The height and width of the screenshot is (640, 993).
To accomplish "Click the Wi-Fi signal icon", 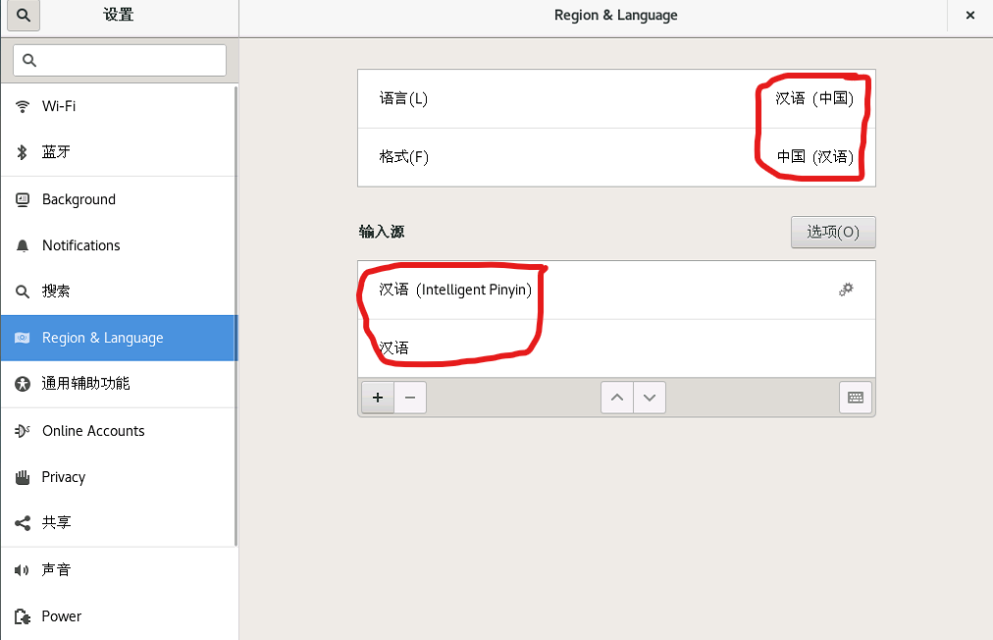I will pyautogui.click(x=23, y=106).
